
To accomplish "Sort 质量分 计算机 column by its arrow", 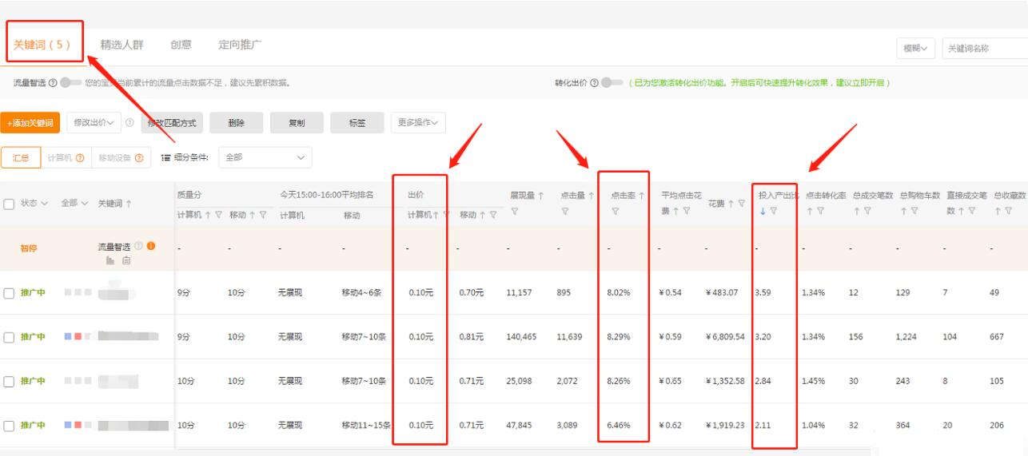I will (x=208, y=213).
